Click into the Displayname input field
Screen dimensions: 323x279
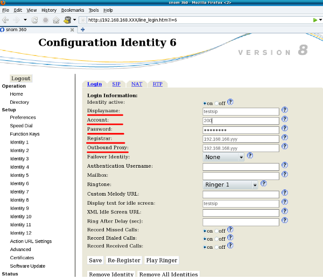coord(241,111)
